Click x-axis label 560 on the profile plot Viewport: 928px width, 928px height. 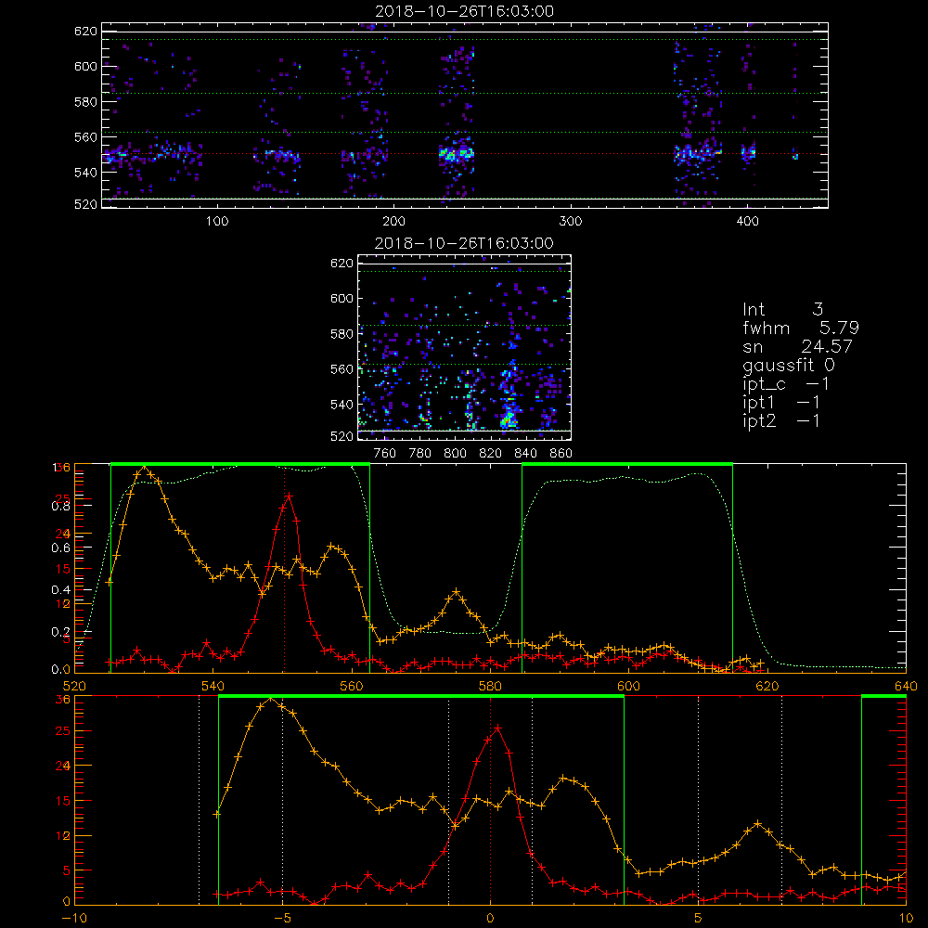click(352, 687)
